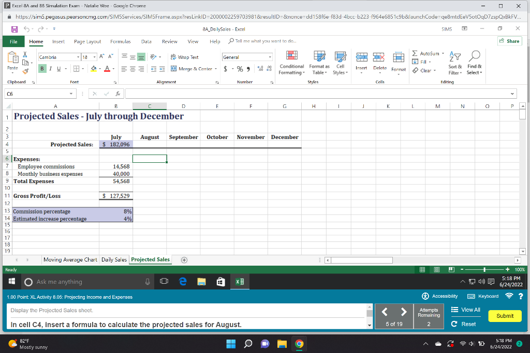Toggle italic formatting
Image resolution: width=530 pixels, height=353 pixels.
[50, 68]
